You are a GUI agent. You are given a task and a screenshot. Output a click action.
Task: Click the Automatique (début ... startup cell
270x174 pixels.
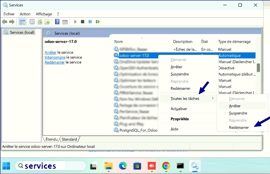237,74
